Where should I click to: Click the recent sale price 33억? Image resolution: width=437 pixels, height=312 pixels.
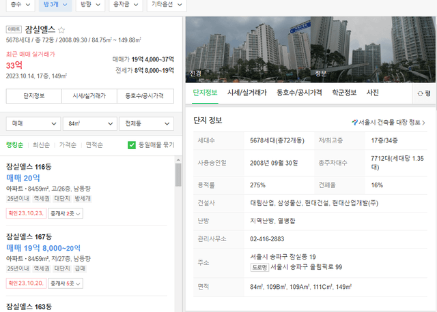(x=14, y=65)
